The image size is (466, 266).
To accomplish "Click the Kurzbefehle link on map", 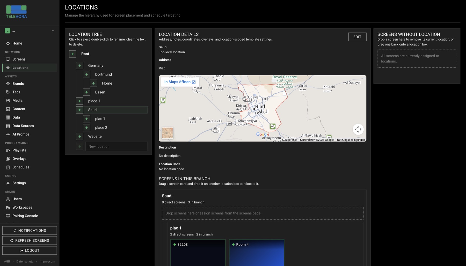I will tap(289, 140).
